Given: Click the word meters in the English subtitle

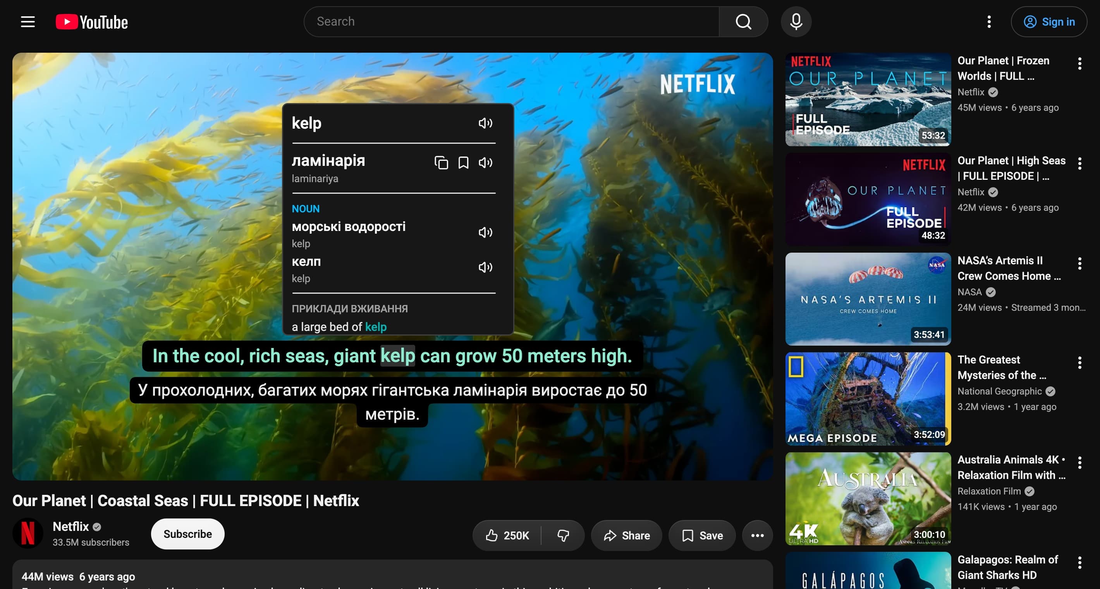Looking at the screenshot, I should [x=557, y=356].
